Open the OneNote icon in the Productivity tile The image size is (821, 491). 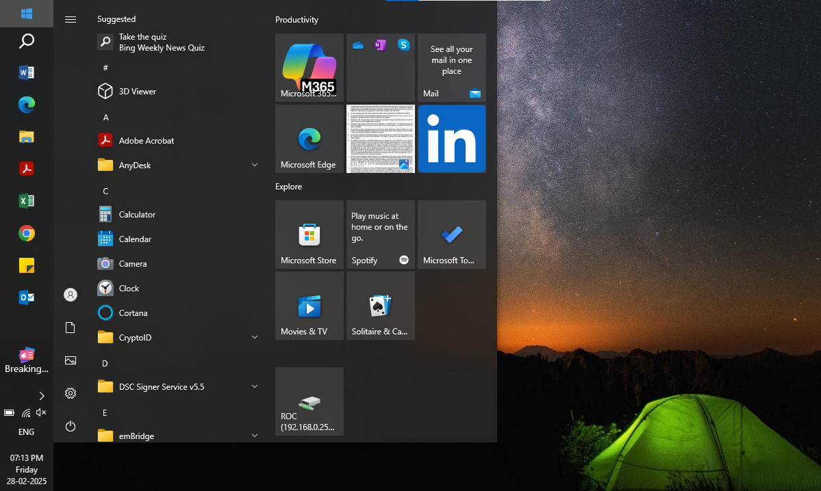(380, 46)
